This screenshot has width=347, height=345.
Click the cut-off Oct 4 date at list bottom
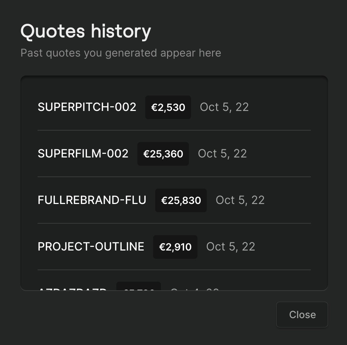[x=194, y=288]
